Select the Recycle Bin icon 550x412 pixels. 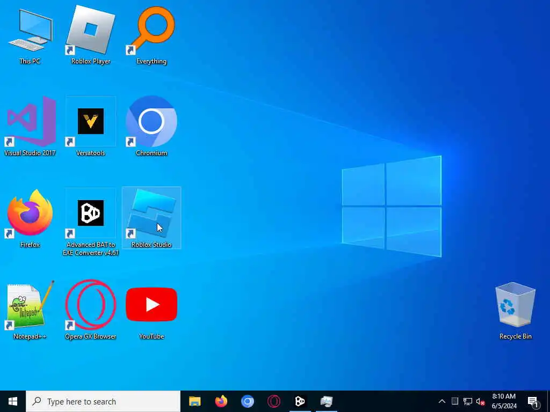[x=515, y=311]
